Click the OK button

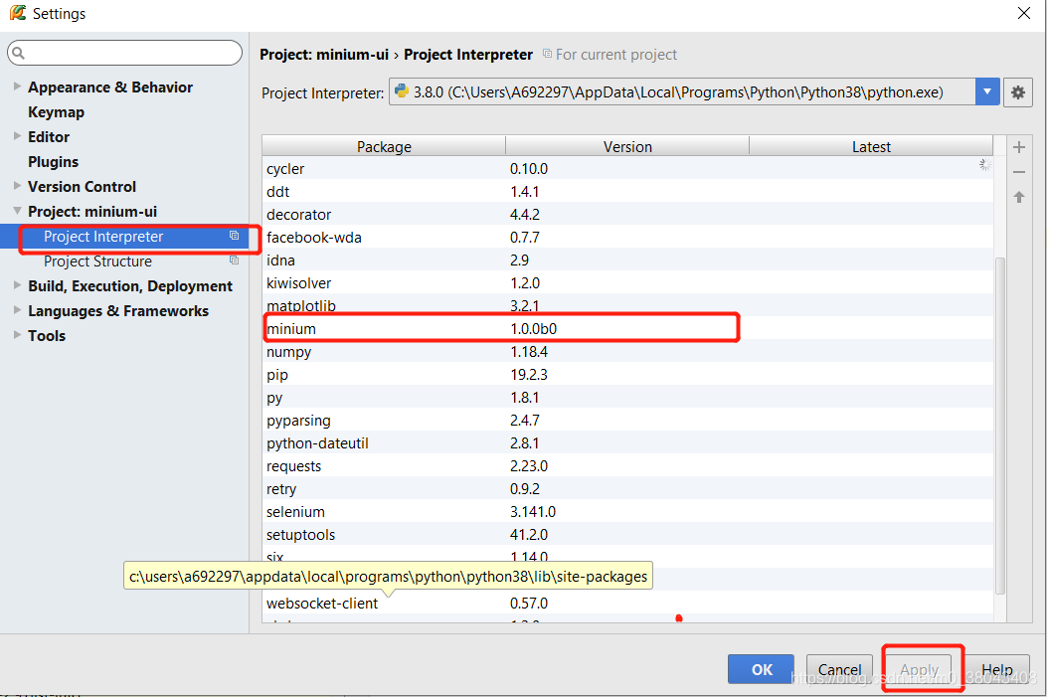pos(762,669)
